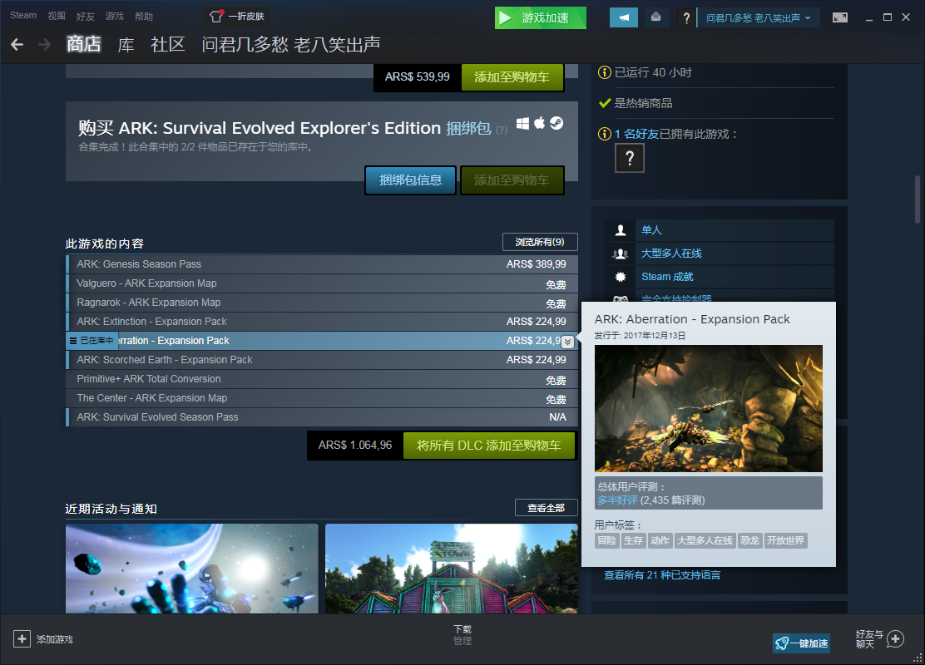Click the 大型多人在线 players icon
This screenshot has height=665, width=925.
621,254
